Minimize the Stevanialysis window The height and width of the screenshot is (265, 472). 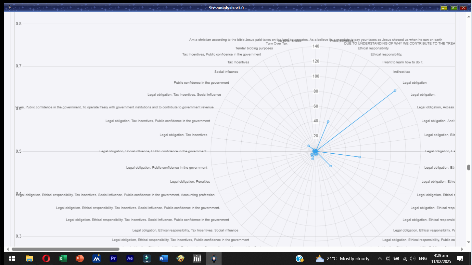pyautogui.click(x=444, y=8)
